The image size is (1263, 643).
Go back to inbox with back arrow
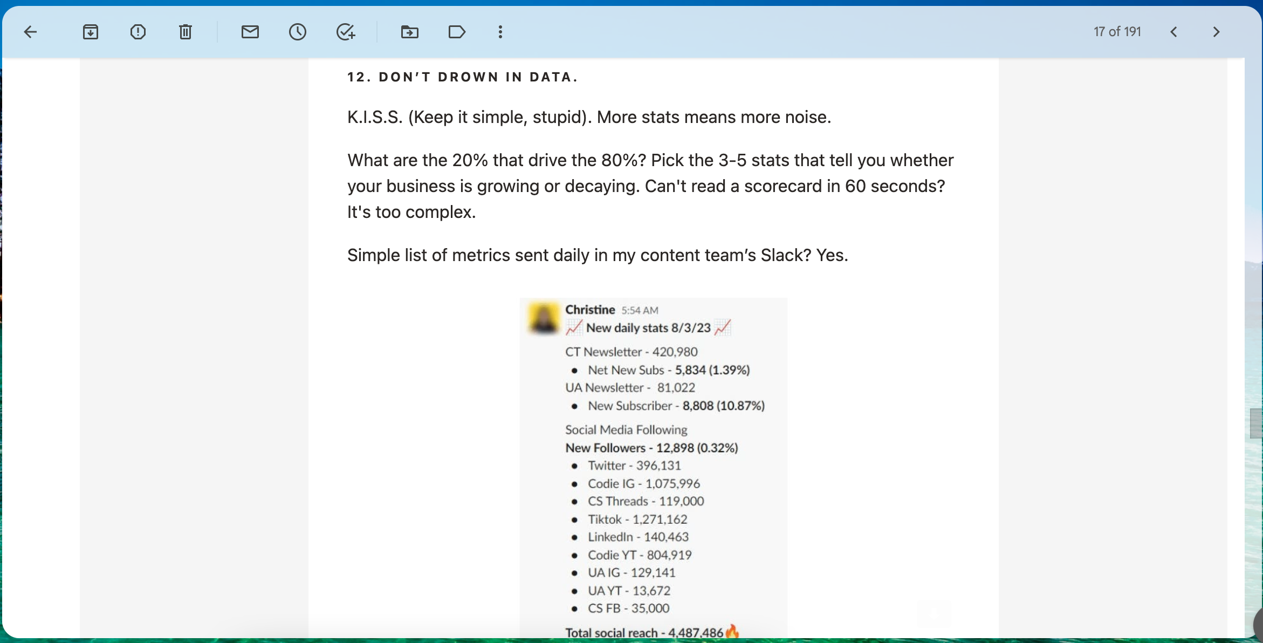tap(30, 32)
